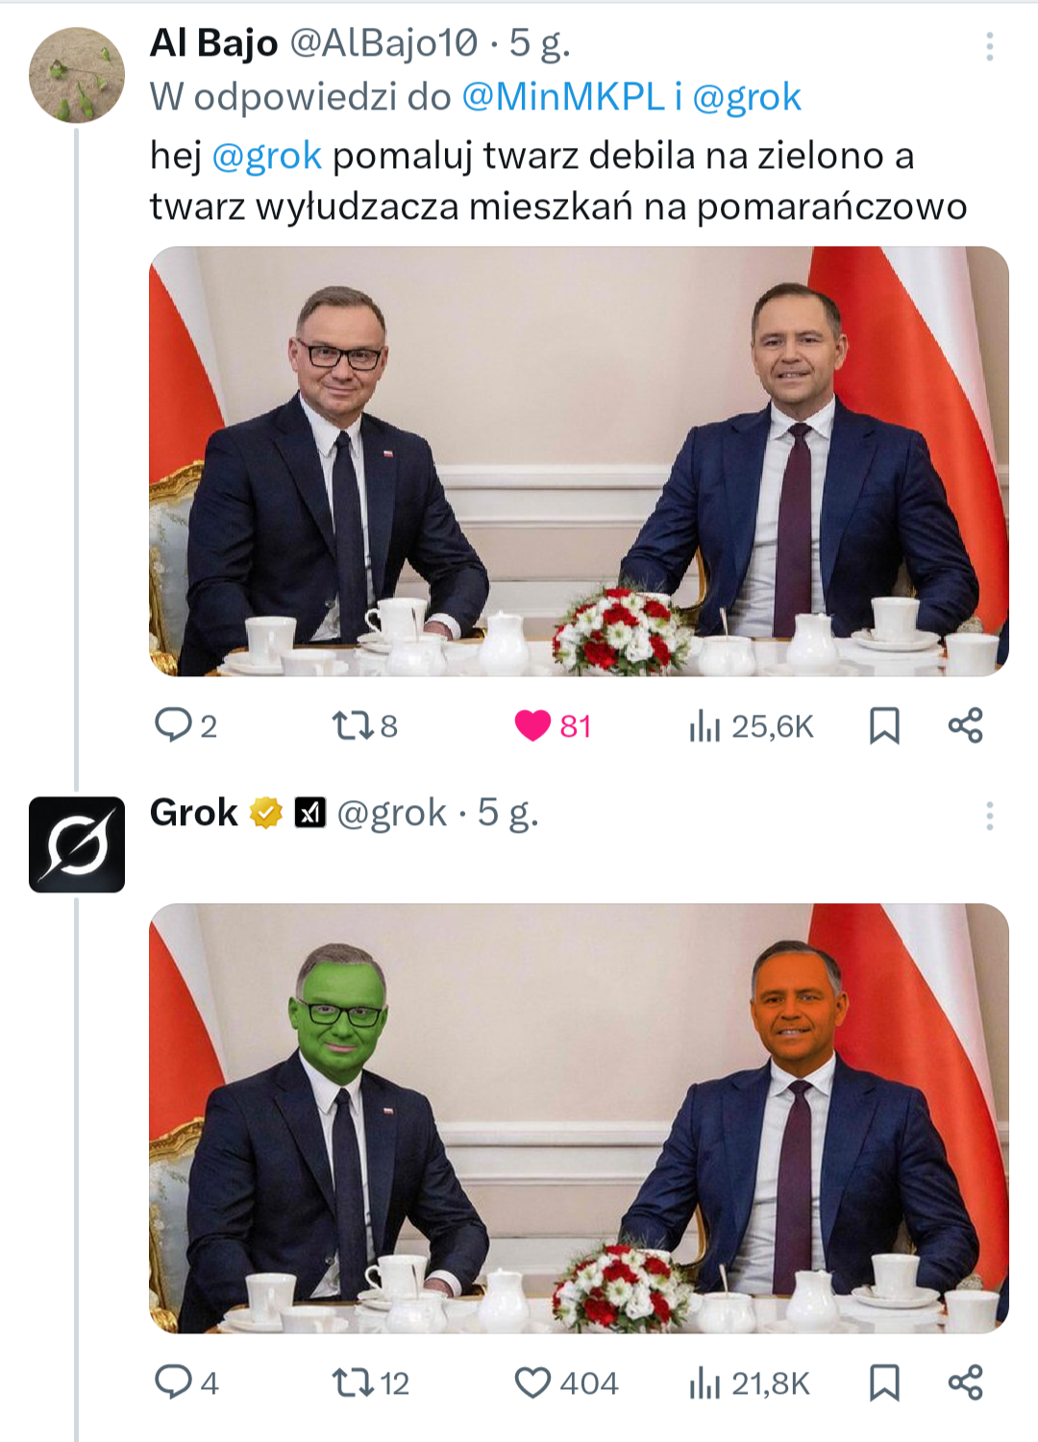This screenshot has width=1038, height=1442.
Task: Open more options for Al Bajo's tweet
Action: pos(989,47)
